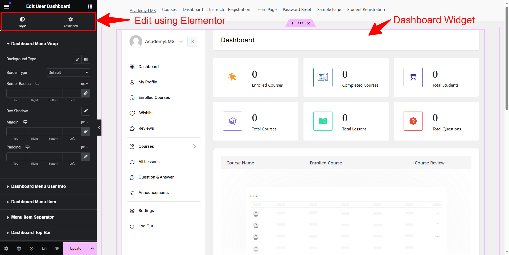Open the Elementor hamburger menu

pos(7,6)
